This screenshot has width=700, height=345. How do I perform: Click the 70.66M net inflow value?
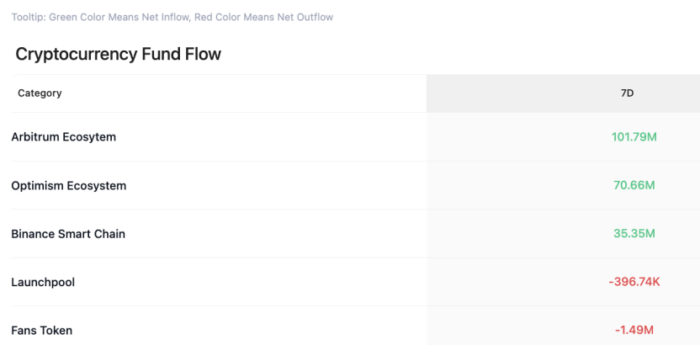(634, 185)
